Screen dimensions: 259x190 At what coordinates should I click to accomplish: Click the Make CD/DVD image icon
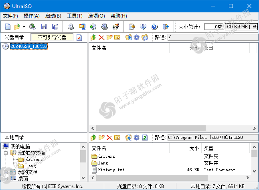[71, 27]
